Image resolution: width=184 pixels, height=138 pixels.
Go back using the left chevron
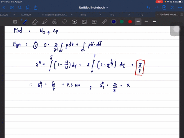click(x=4, y=8)
